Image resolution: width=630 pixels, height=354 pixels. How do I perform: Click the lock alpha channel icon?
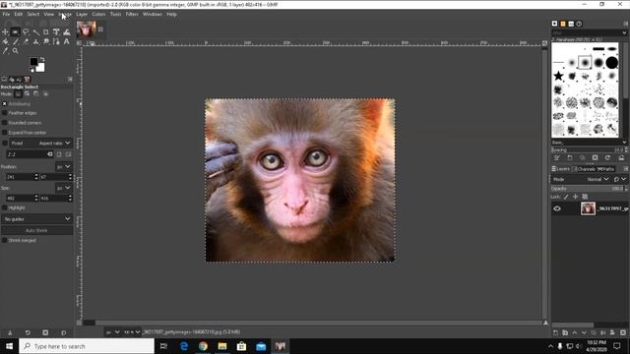pos(585,197)
